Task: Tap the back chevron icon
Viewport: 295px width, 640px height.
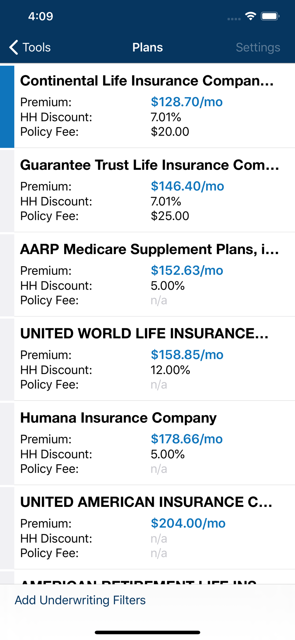Action: (13, 47)
